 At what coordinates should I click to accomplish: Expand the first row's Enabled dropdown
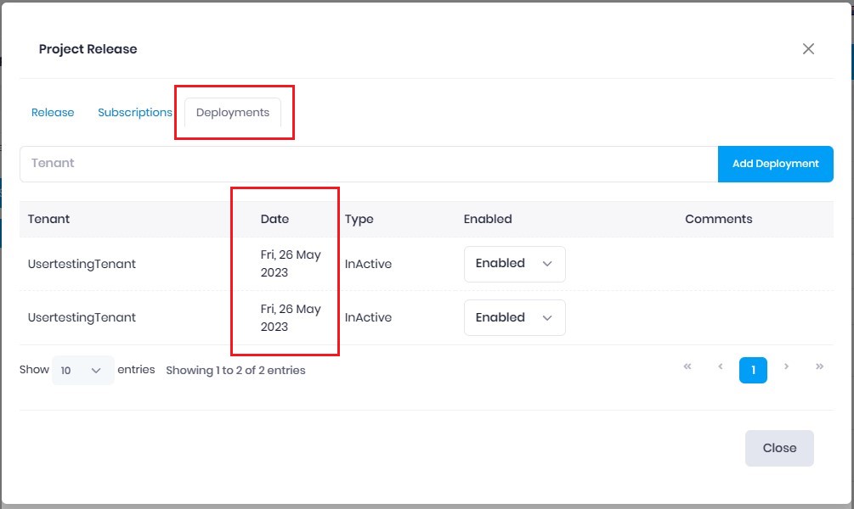514,264
